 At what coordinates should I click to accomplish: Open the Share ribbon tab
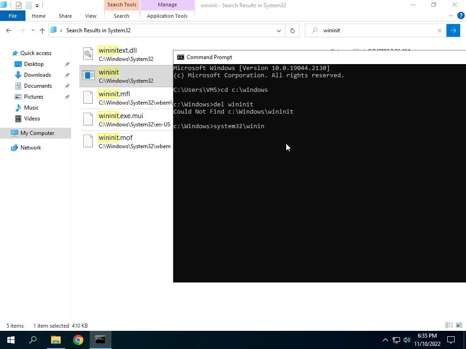pyautogui.click(x=65, y=16)
